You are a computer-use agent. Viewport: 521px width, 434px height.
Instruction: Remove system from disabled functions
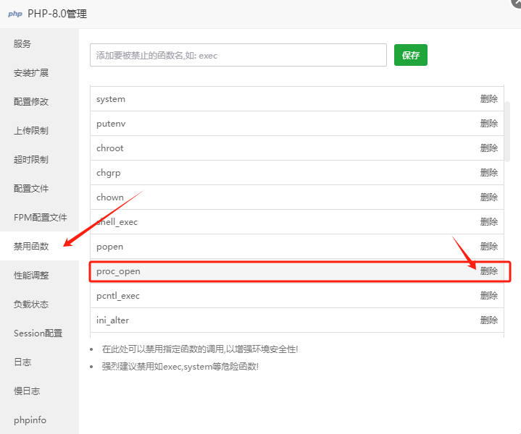(488, 99)
